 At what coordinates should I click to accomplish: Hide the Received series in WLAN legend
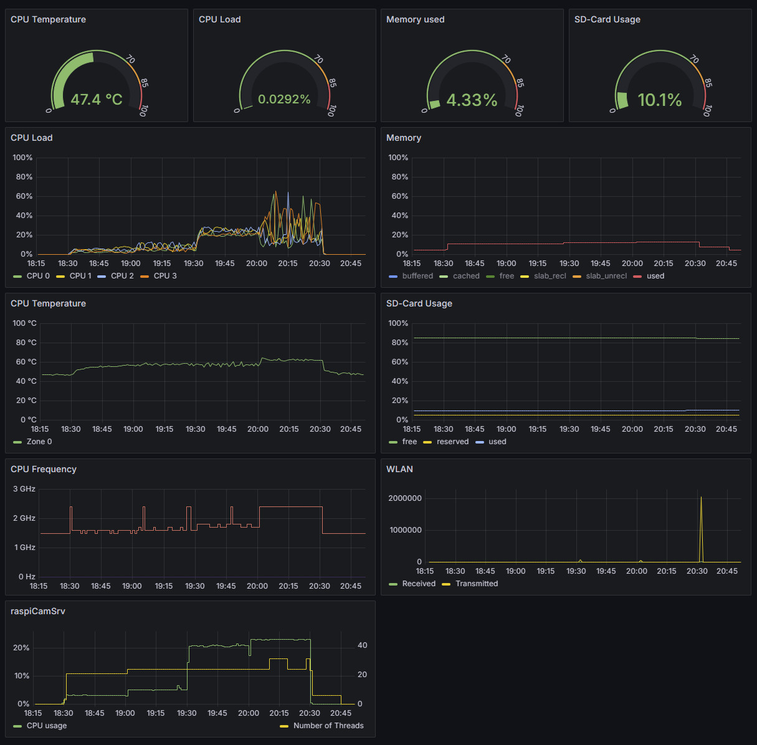click(x=417, y=584)
